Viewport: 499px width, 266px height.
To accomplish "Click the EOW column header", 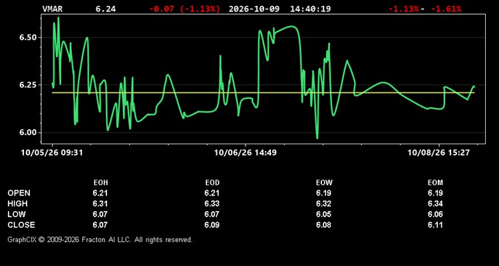I will (324, 183).
